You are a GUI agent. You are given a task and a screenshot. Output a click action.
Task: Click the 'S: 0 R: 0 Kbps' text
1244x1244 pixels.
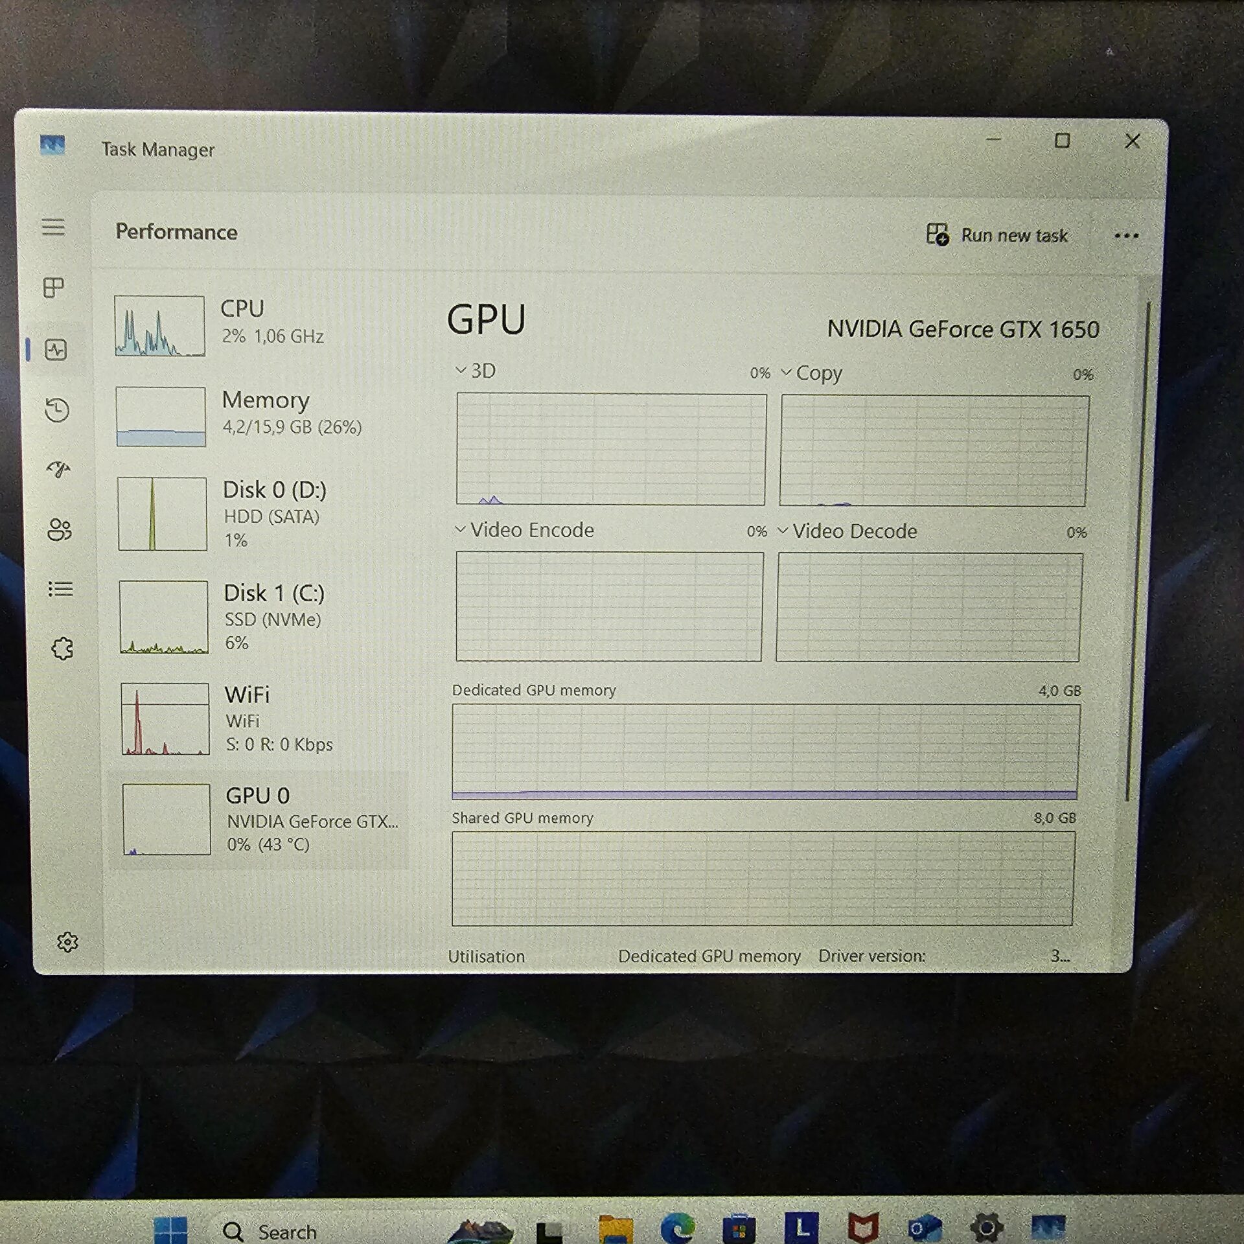pos(279,744)
